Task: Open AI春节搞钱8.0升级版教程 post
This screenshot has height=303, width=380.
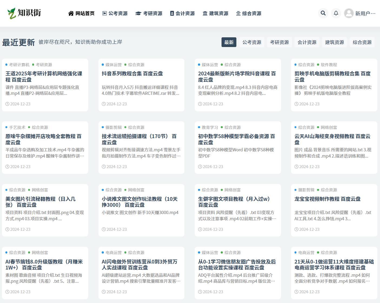Action: 44,265
